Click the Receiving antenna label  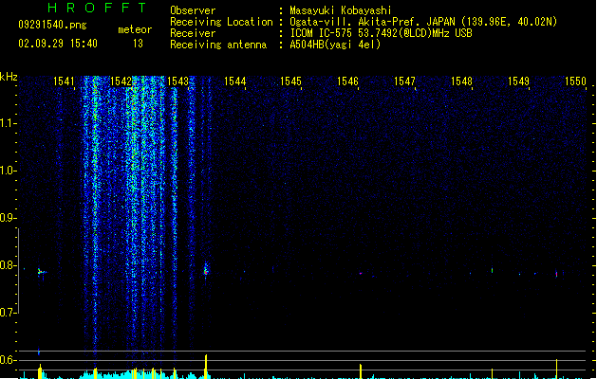click(x=218, y=45)
